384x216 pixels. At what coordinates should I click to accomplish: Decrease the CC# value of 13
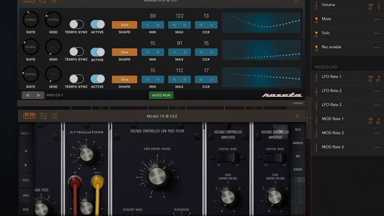(x=200, y=25)
